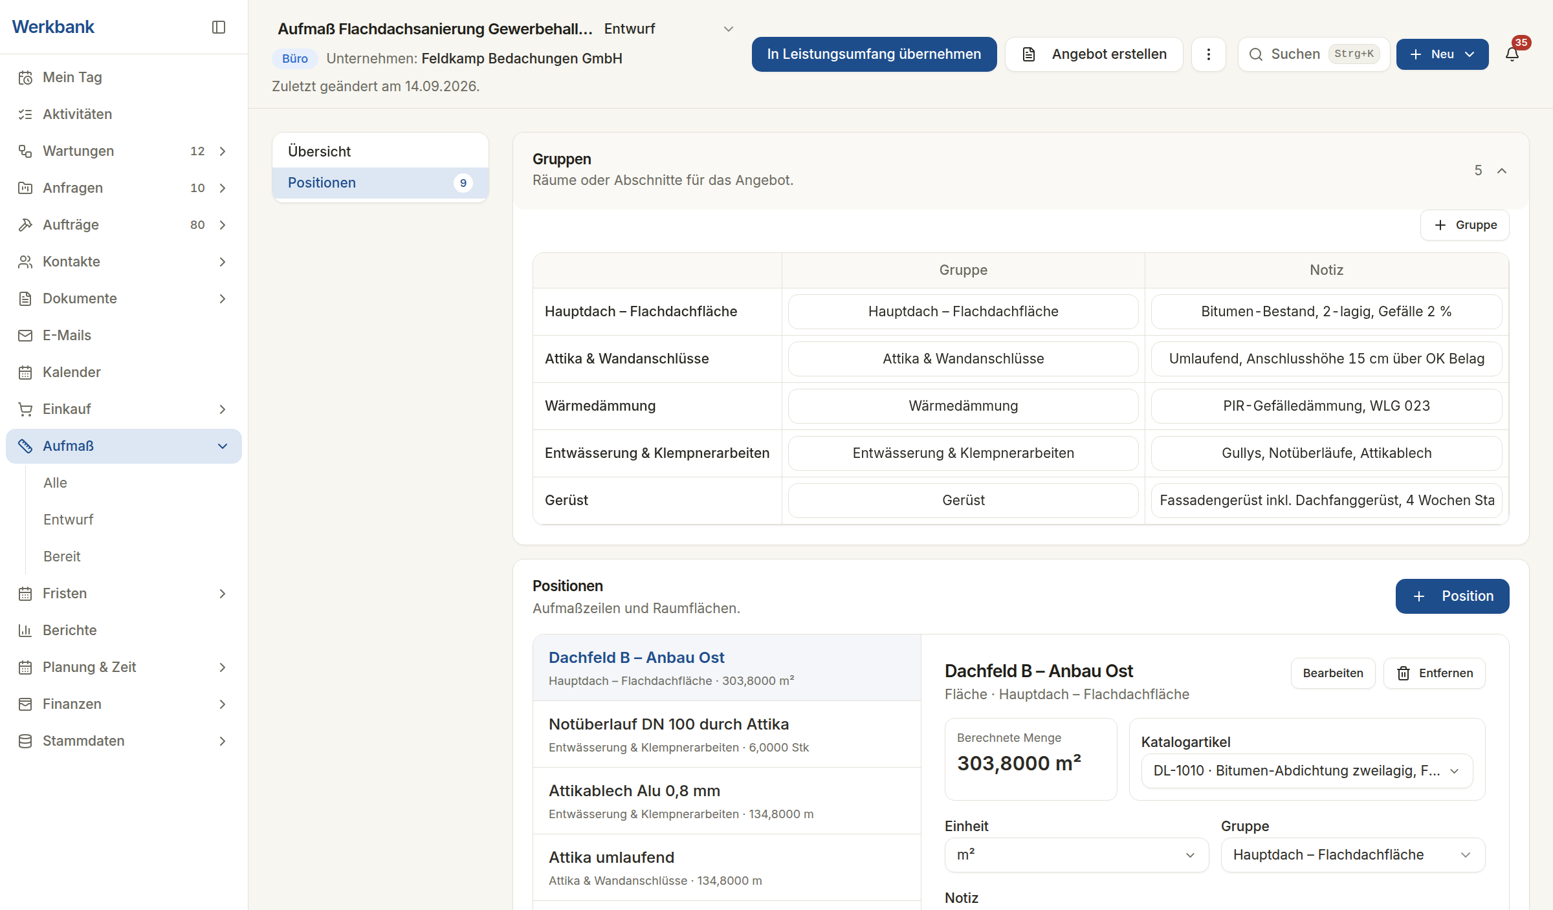Click the Finanzen card icon
This screenshot has height=910, width=1553.
coord(25,704)
